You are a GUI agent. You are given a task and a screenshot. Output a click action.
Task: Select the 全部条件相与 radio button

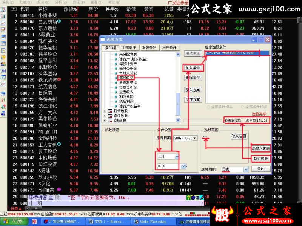[x=208, y=107]
